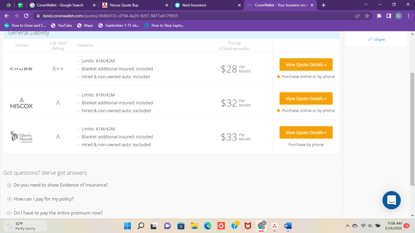Open the clock and date 11:06 AM

(393, 226)
